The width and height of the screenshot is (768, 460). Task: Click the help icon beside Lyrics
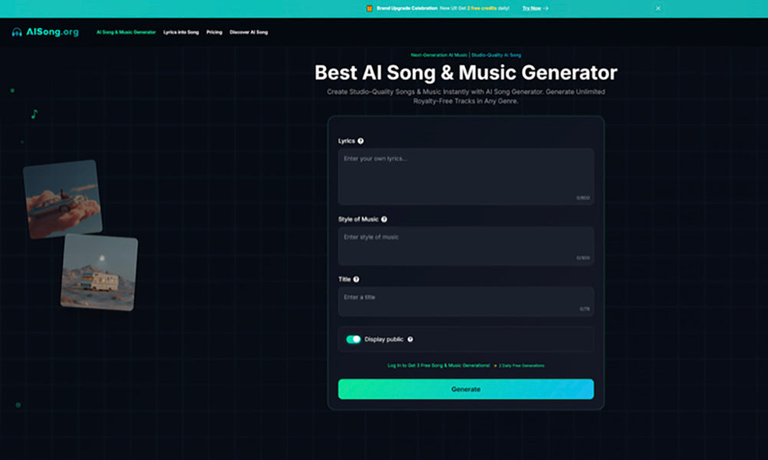361,141
